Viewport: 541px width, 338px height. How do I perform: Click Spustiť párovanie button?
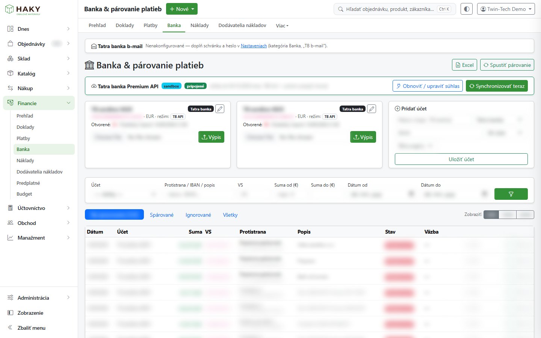point(507,65)
